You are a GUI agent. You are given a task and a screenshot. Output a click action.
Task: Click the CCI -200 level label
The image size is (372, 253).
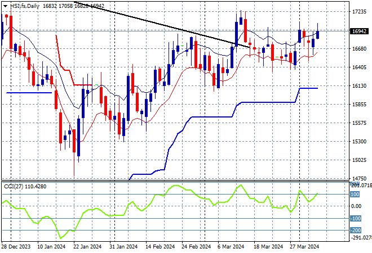(x=356, y=231)
